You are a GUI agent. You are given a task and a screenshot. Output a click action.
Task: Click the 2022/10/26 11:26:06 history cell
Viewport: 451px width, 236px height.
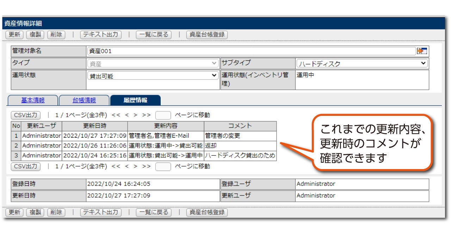pyautogui.click(x=95, y=145)
